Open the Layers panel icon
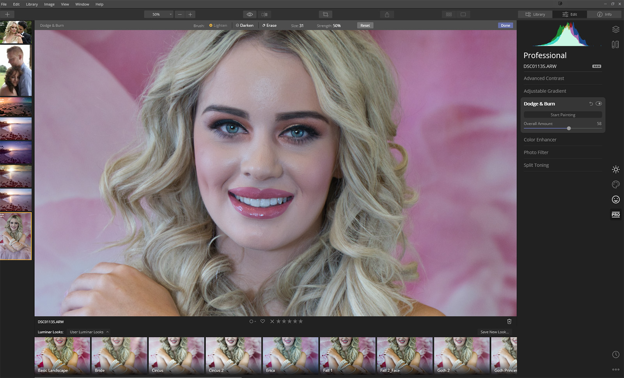Image resolution: width=624 pixels, height=378 pixels. point(615,30)
